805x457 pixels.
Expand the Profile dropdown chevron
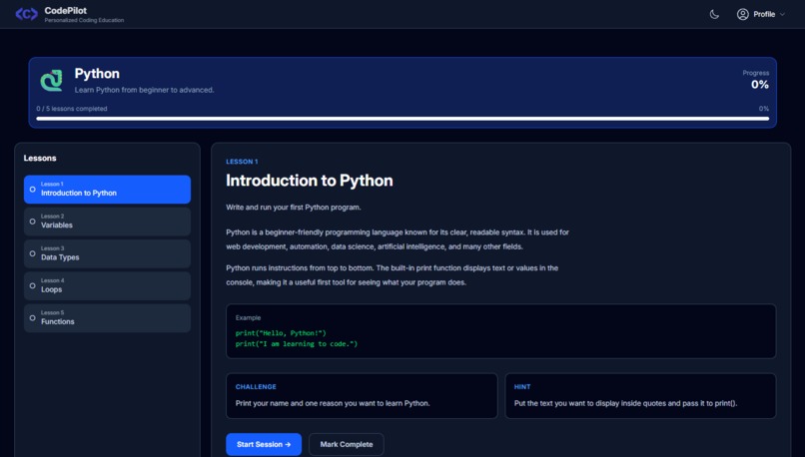pos(782,14)
